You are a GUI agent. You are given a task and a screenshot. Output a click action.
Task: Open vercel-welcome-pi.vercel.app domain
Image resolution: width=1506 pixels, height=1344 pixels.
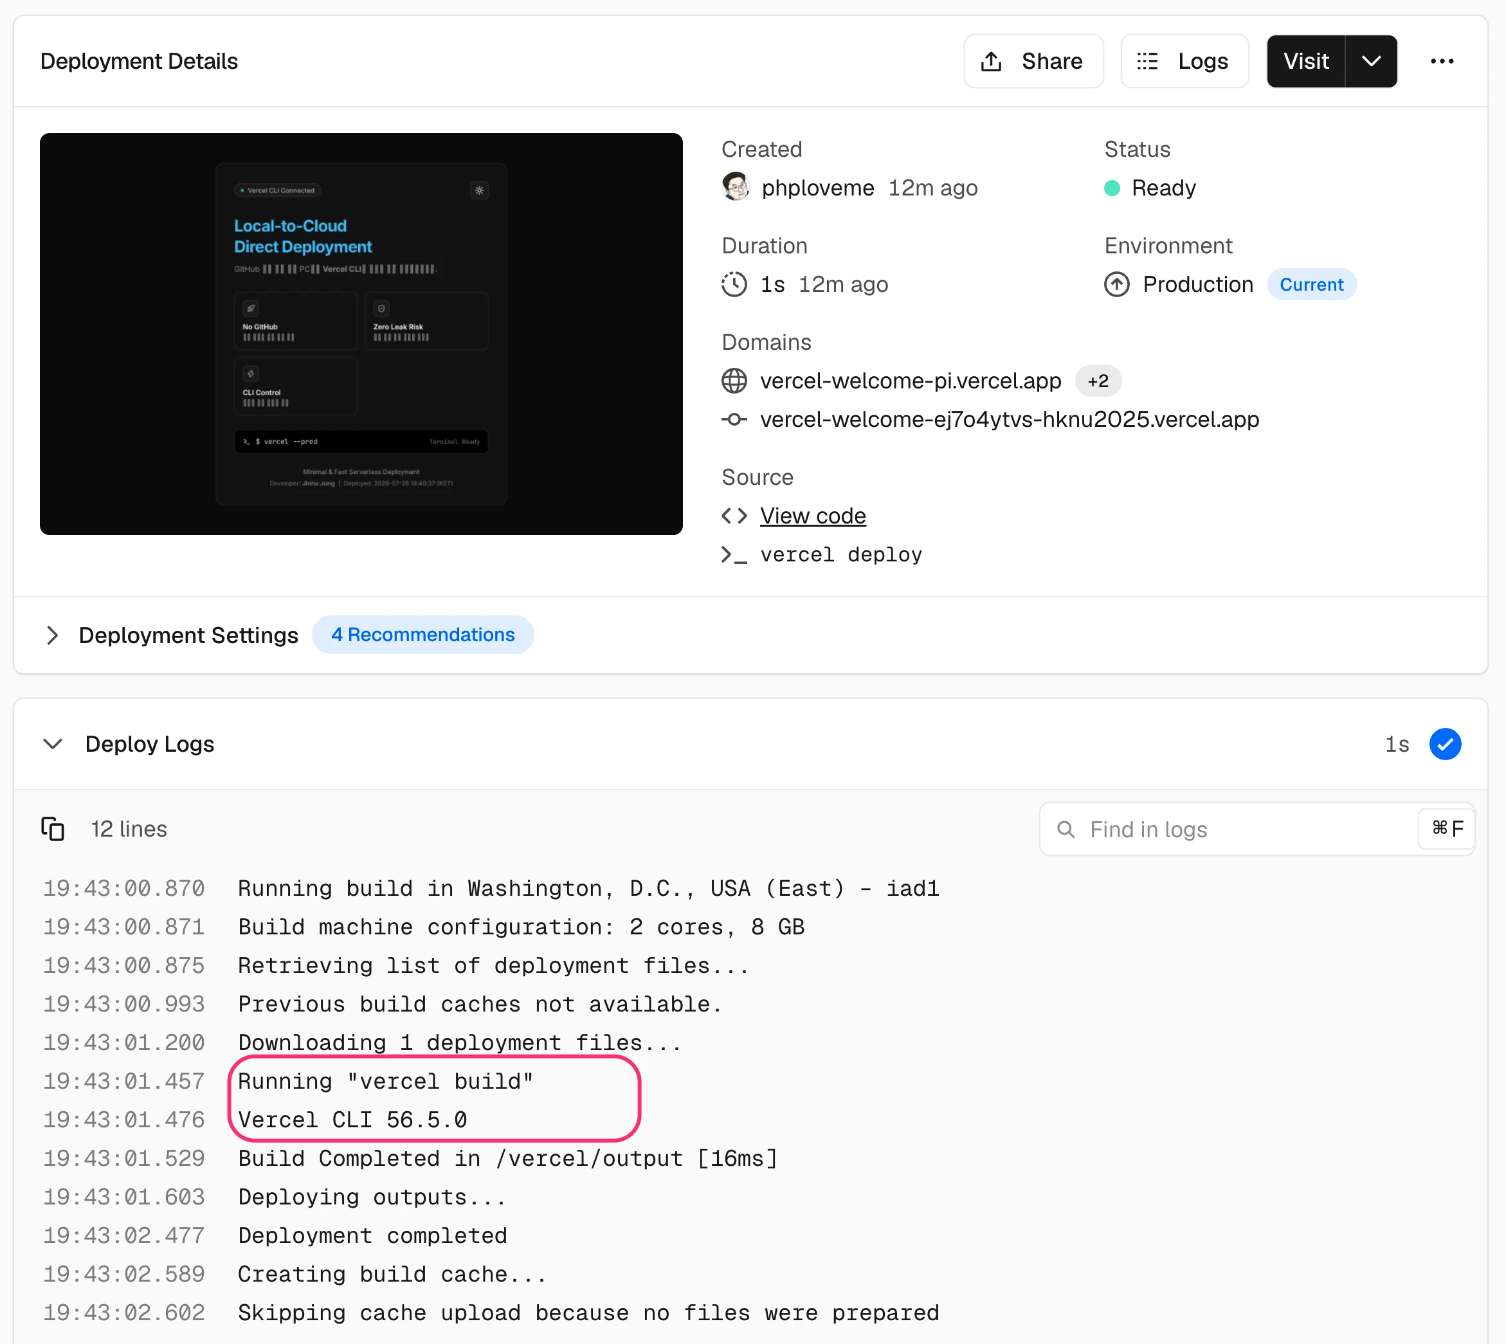click(x=911, y=381)
